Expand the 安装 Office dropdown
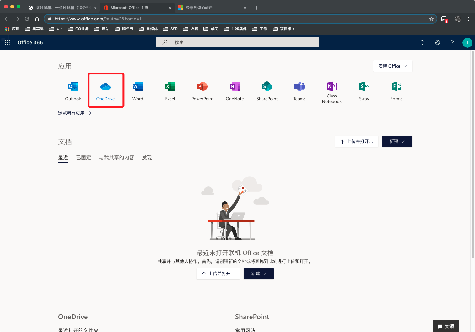The width and height of the screenshot is (475, 332). (x=393, y=66)
